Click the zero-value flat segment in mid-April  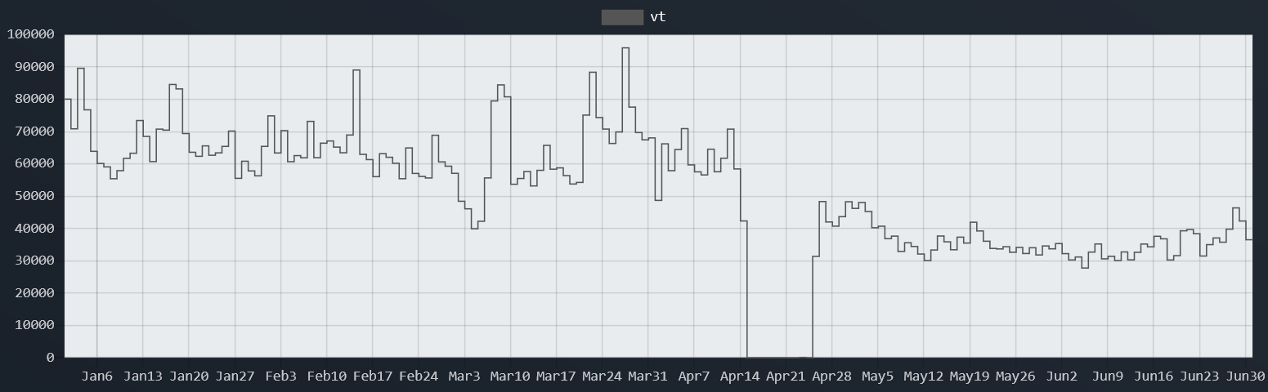point(780,357)
